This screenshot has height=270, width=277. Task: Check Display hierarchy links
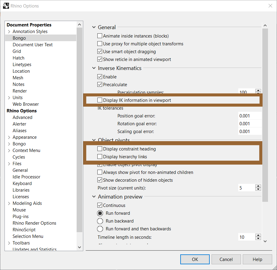[x=100, y=156]
